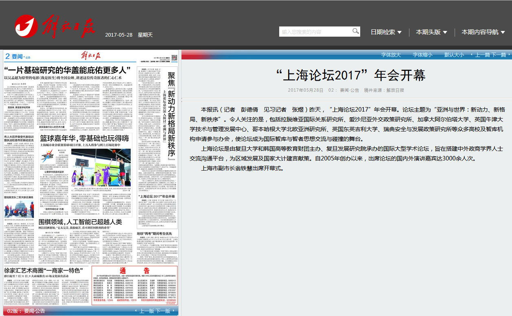Click the article title "上海论坛2017"年会开幕
The height and width of the screenshot is (316, 512).
350,75
